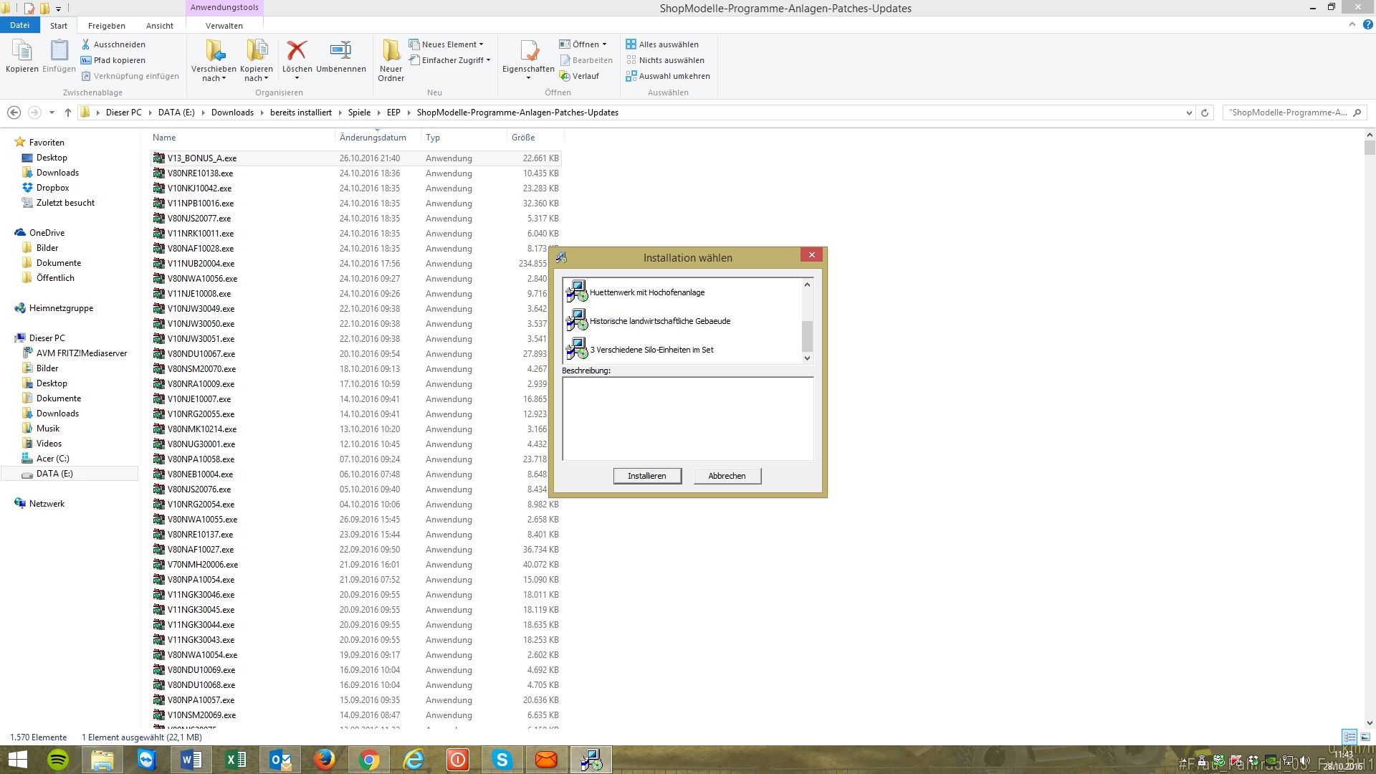Screen dimensions: 1376x774
Task: Click the Kopieren ribbon icon
Action: 21,52
